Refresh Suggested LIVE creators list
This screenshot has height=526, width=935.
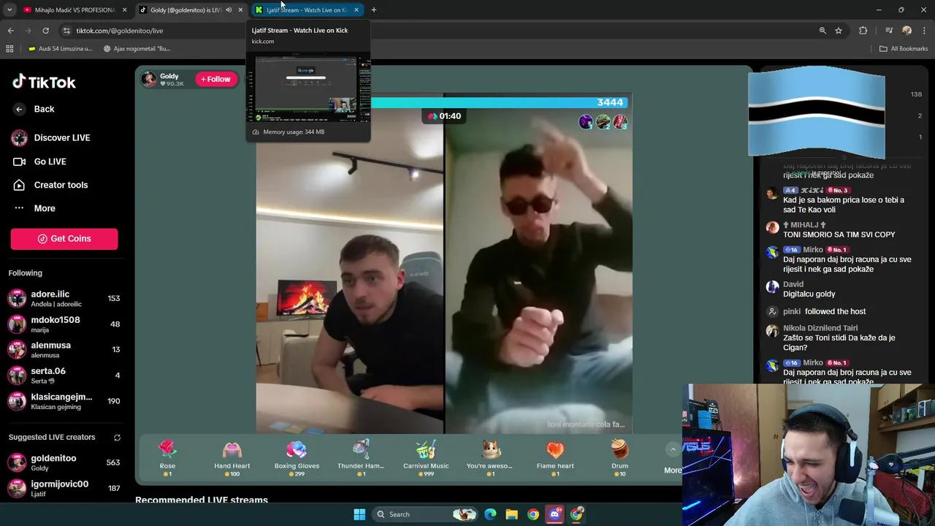(117, 438)
